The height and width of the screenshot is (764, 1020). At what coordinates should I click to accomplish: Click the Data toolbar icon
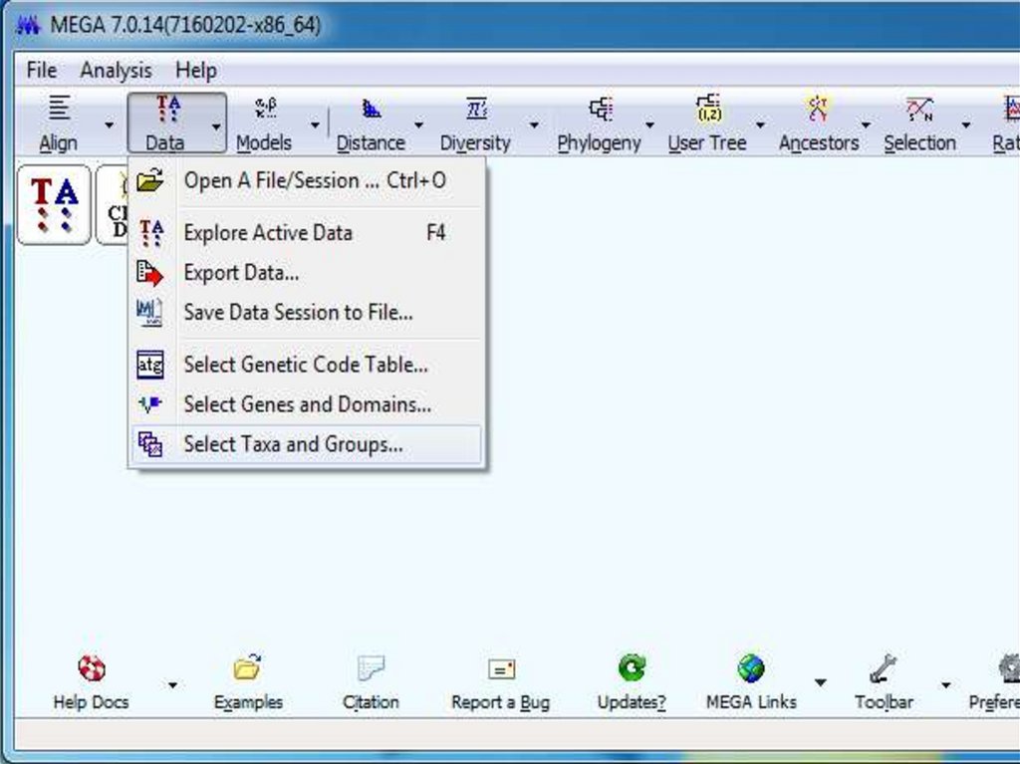167,108
